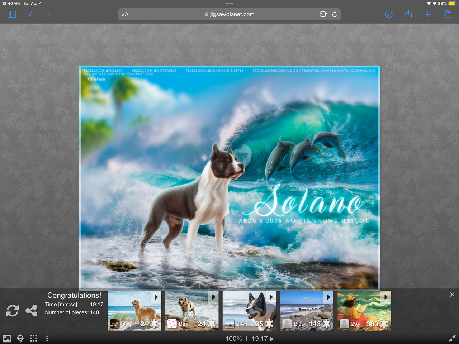459x344 pixels.
Task: Open the Safari share sheet
Action: (x=408, y=14)
